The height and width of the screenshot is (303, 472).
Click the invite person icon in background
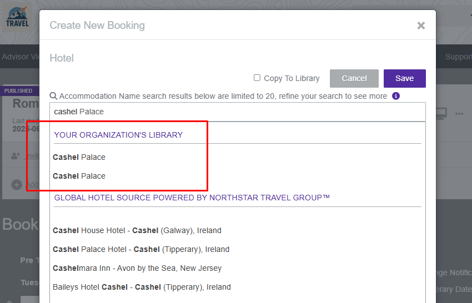point(16,156)
